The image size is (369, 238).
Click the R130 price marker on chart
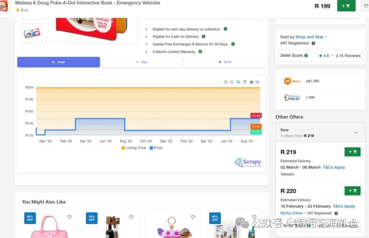pos(256,127)
